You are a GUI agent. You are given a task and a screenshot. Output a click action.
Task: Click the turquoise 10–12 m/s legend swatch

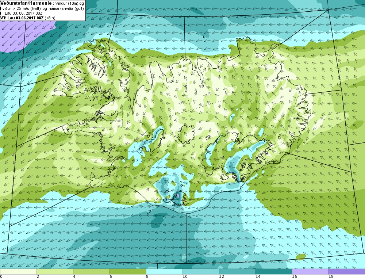click(201, 272)
